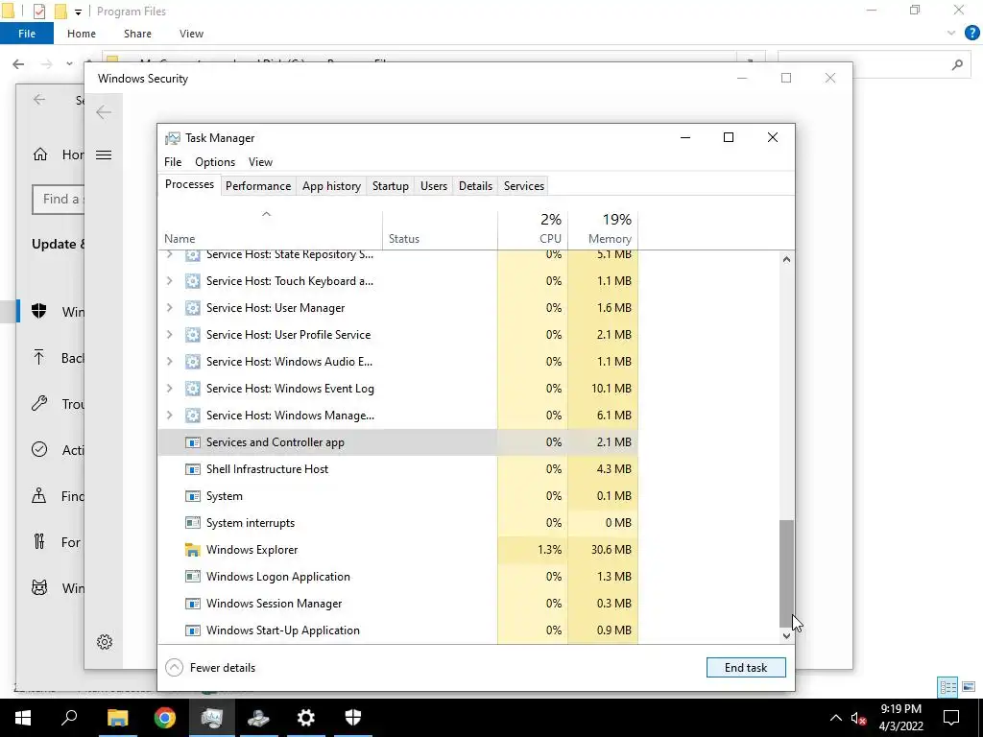Sort processes by CPU column

533,229
